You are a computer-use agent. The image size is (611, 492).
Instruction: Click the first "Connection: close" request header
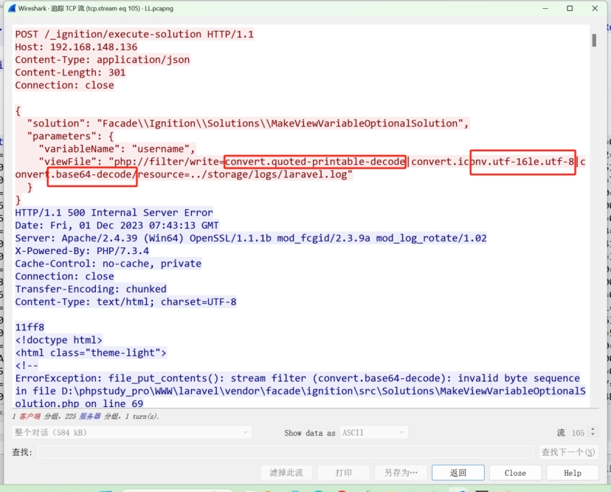(64, 85)
